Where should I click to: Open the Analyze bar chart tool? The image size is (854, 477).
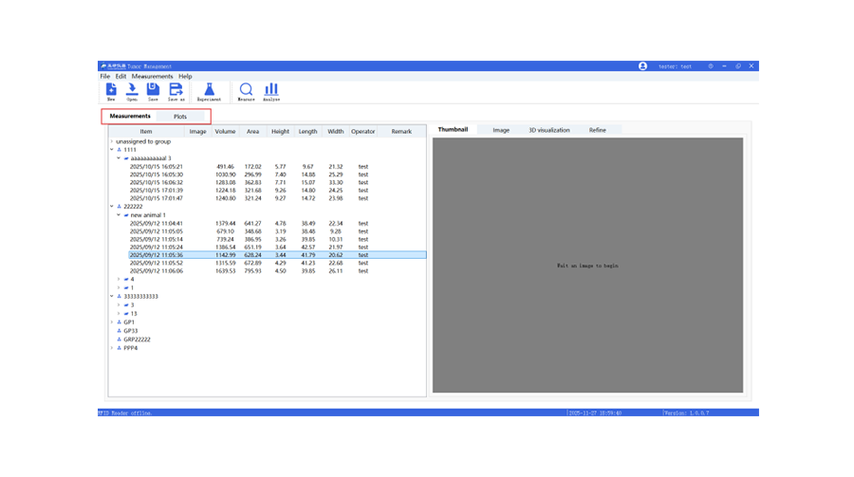coord(271,90)
